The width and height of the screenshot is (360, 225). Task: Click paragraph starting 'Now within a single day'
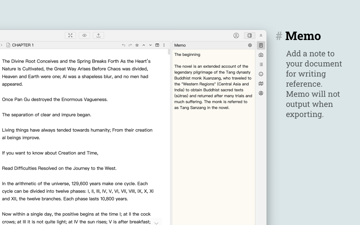point(76,218)
